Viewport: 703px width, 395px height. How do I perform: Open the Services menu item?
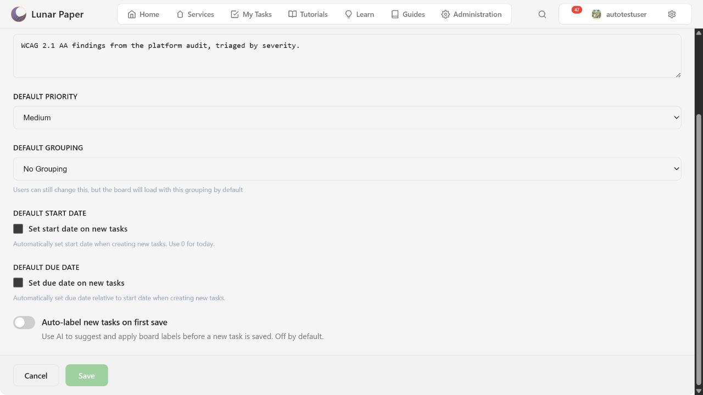195,14
